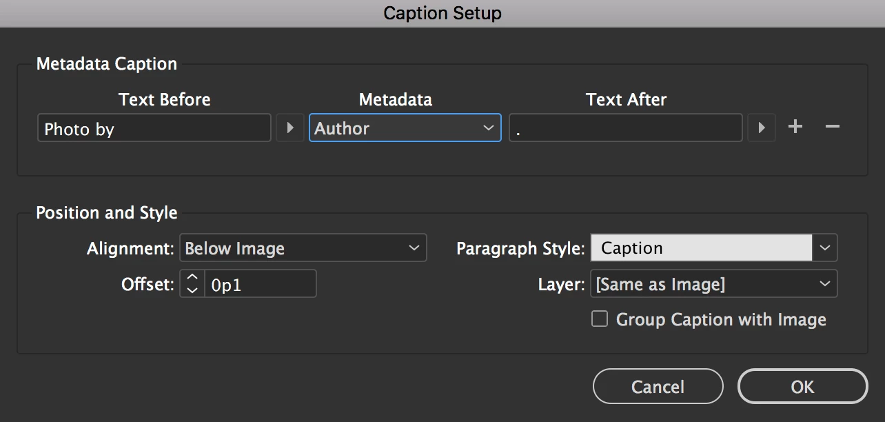The height and width of the screenshot is (422, 885).
Task: Expand the Alignment dropdown set to Below Image
Action: (x=303, y=248)
